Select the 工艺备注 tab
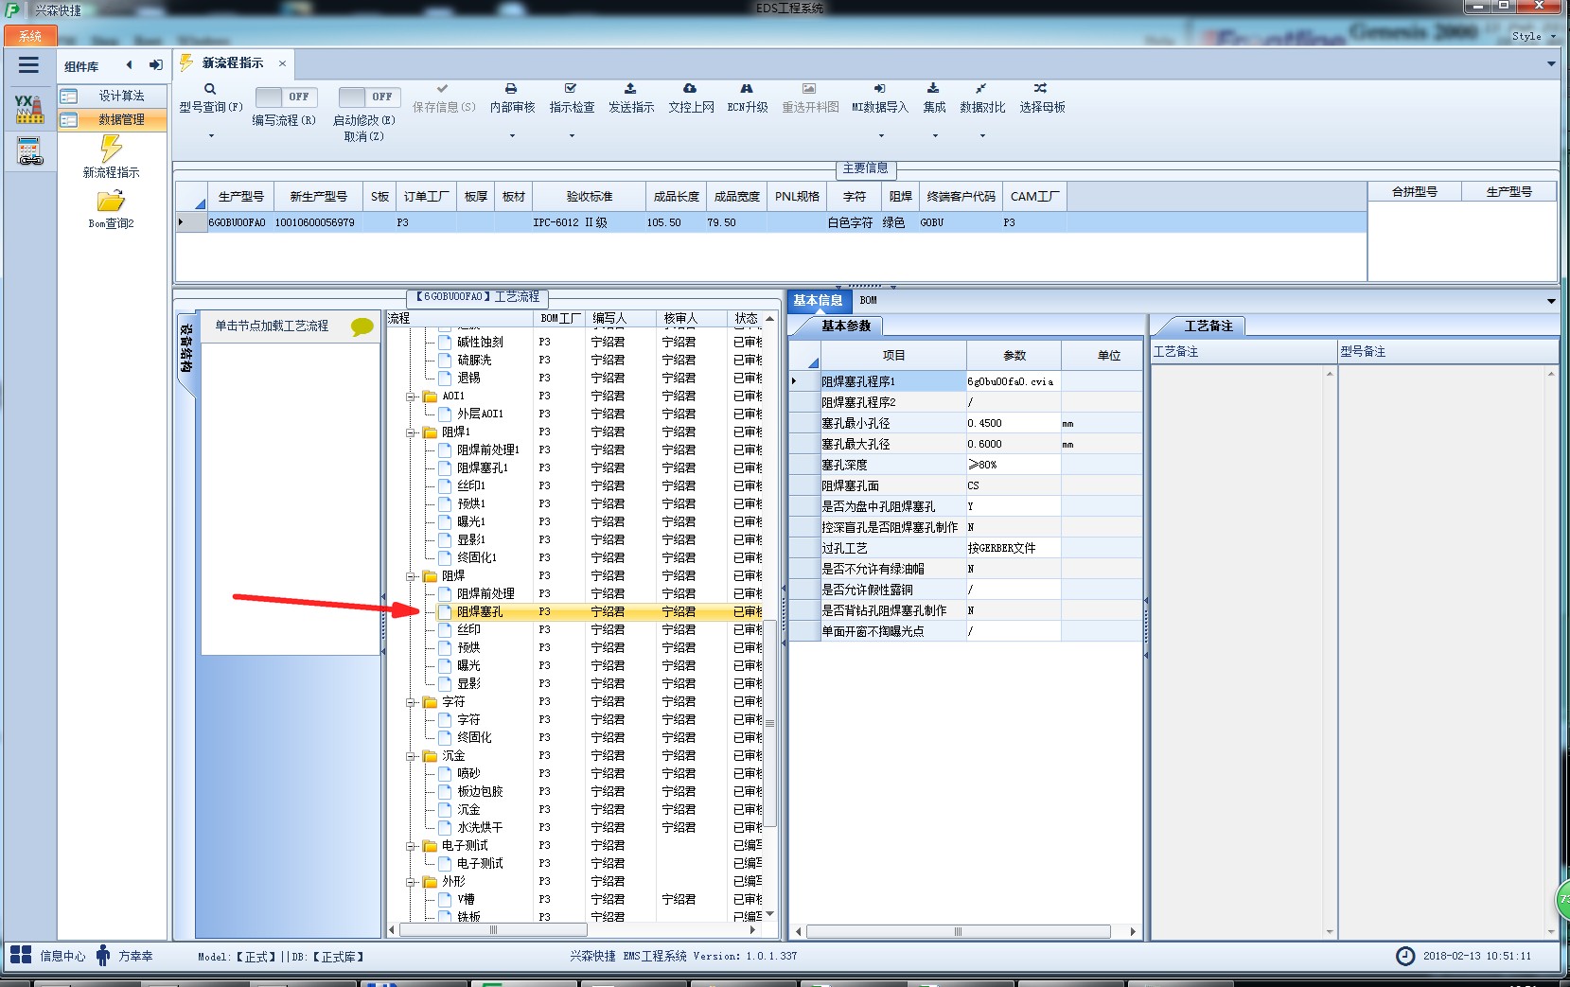This screenshot has height=987, width=1570. coord(1208,326)
